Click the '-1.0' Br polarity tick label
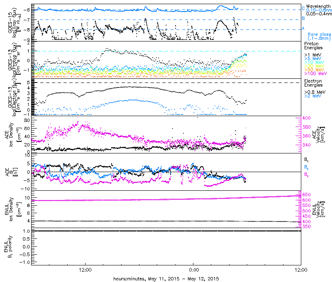The width and height of the screenshot is (332, 282). [25, 262]
